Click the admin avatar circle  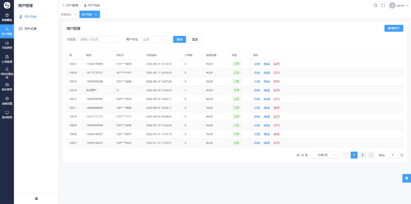(x=392, y=5)
